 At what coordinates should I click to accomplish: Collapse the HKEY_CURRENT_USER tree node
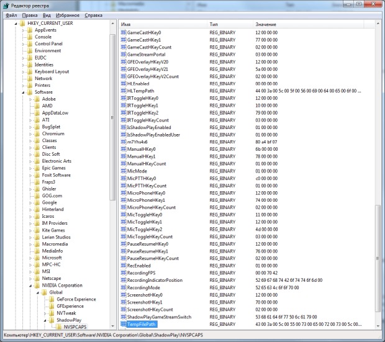coord(16,24)
